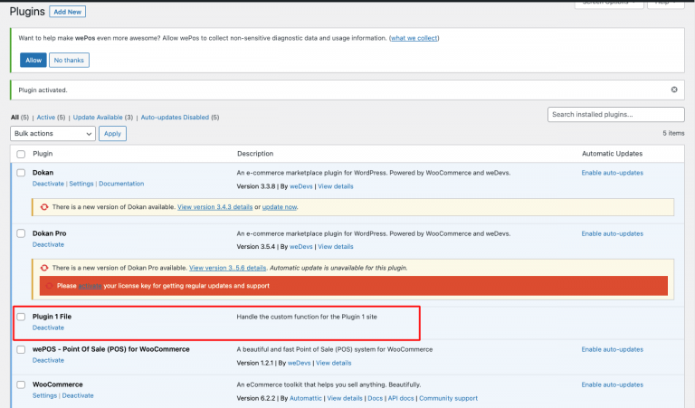Screen dimensions: 695x408
Task: Deactivate the WooCommerce plugin
Action: click(x=78, y=395)
